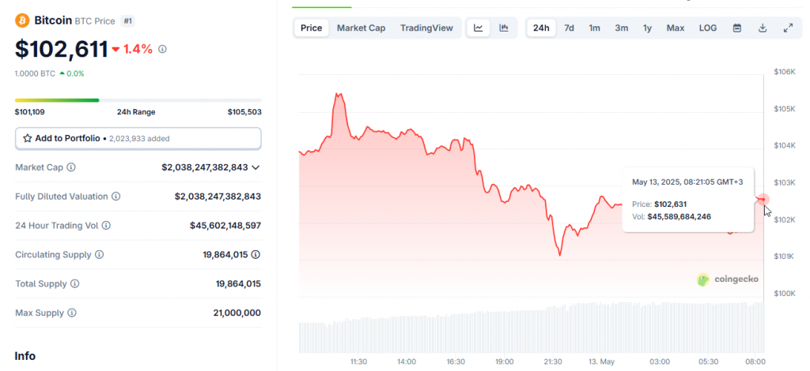The width and height of the screenshot is (810, 371).
Task: Switch to line chart view icon
Action: pos(479,28)
